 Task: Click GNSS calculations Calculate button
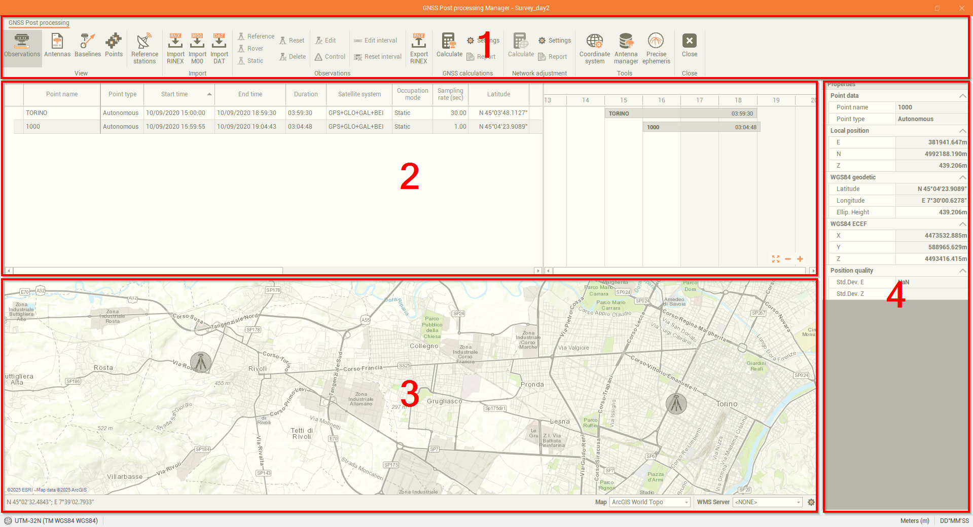tap(449, 45)
